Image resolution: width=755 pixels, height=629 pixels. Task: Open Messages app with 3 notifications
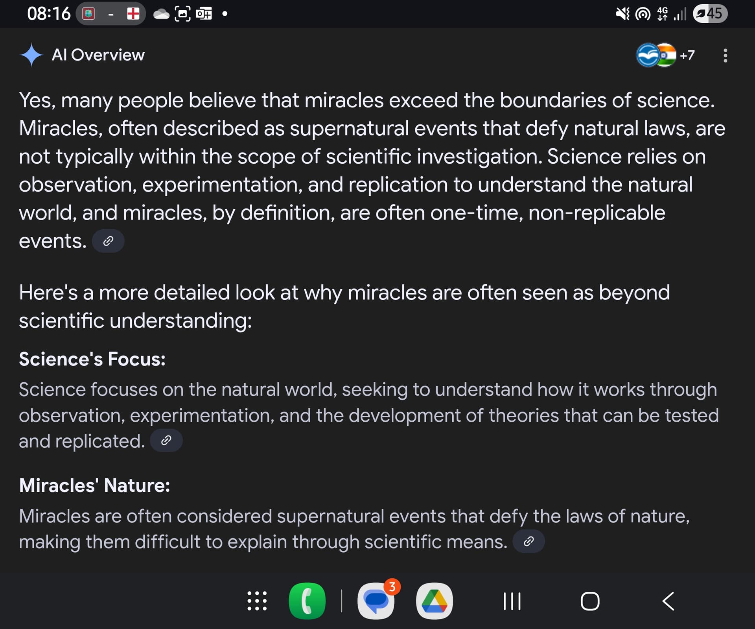(x=376, y=601)
